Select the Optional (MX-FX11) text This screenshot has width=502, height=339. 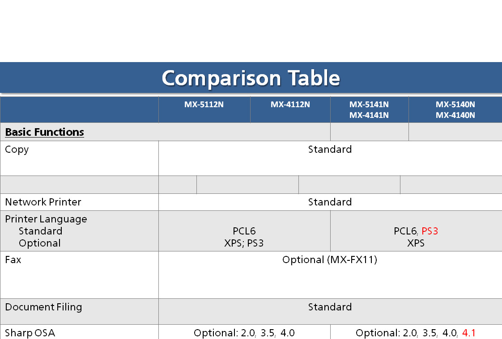330,259
